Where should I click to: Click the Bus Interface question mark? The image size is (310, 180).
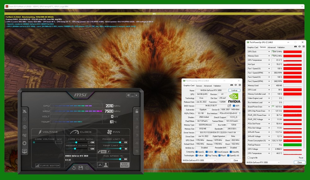[240, 113]
